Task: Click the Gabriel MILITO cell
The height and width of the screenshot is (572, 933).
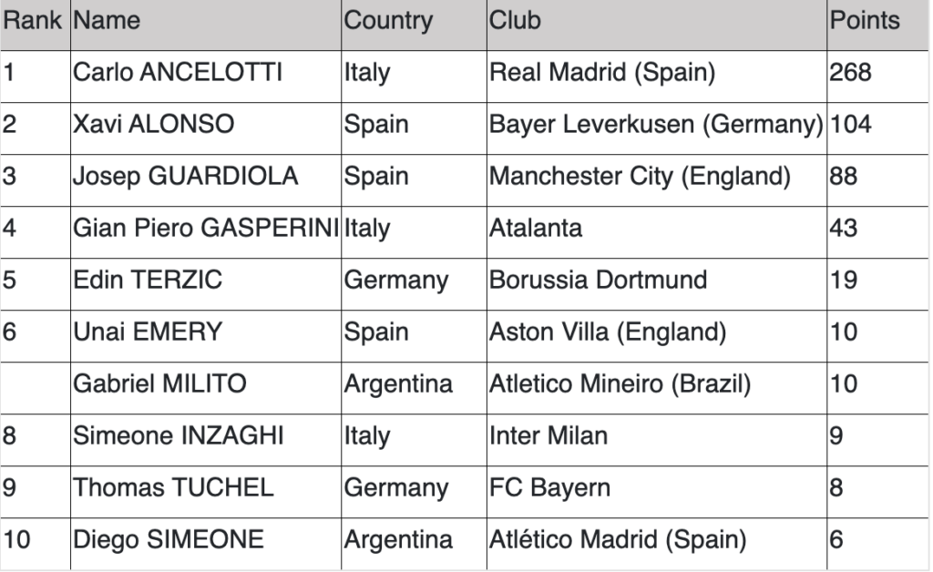Action: coord(206,388)
